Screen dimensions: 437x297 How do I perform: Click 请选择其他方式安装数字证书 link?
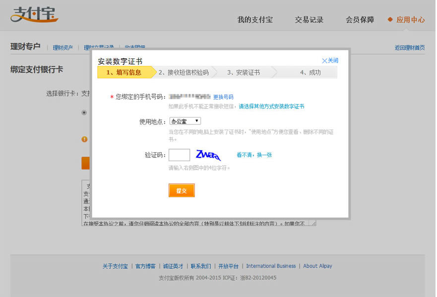click(271, 106)
